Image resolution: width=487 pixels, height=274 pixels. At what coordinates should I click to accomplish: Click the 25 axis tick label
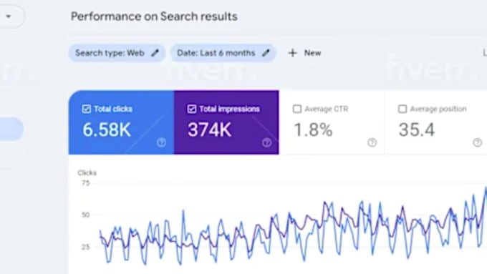point(86,247)
